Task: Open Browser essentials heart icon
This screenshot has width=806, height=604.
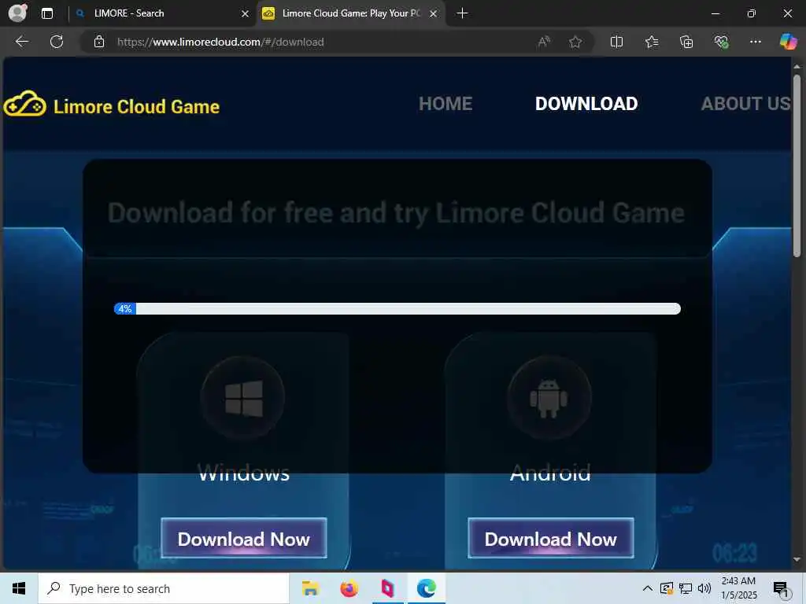Action: point(721,42)
